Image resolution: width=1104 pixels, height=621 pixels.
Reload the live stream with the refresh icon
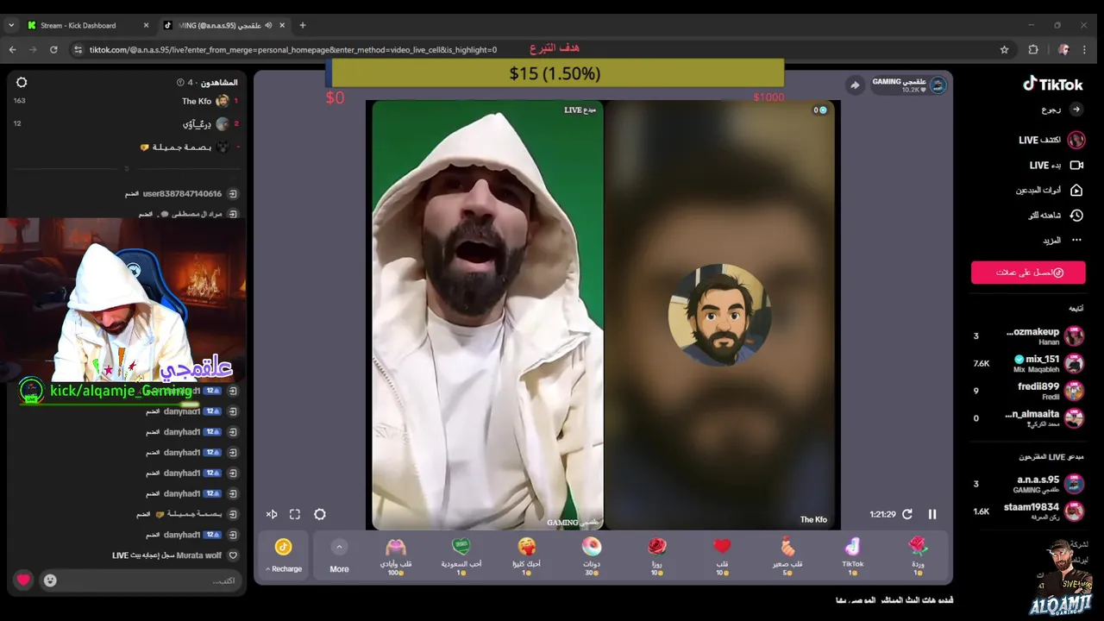click(x=907, y=514)
